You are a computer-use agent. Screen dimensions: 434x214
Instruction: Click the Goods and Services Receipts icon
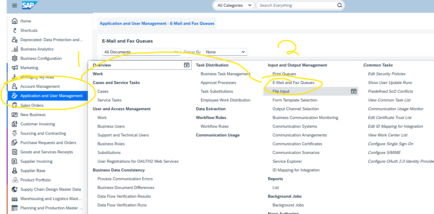click(15, 152)
